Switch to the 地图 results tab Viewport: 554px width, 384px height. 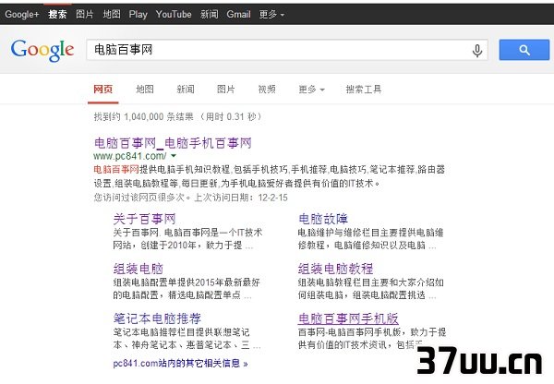coord(145,90)
